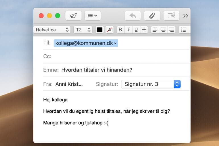The width and height of the screenshot is (219, 146).
Task: Send the message with paper plane icon
Action: click(73, 16)
